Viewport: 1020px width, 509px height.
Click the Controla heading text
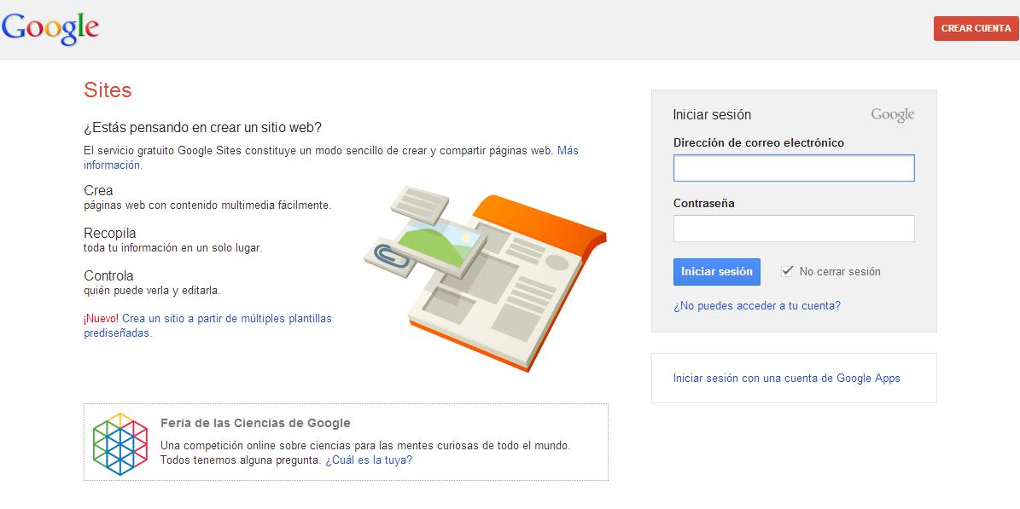point(108,275)
